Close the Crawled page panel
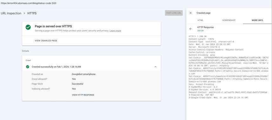This screenshot has height=120, width=272. pyautogui.click(x=190, y=13)
